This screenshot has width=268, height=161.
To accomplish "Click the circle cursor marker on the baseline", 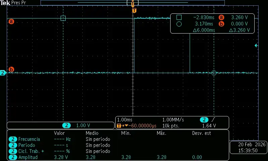I will tap(214, 73).
